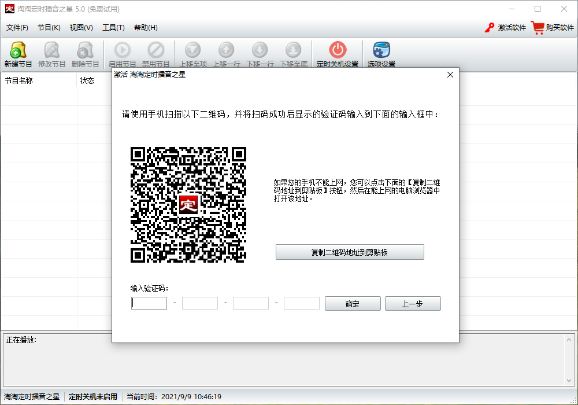Click the 新建节目 toolbar icon
578x405 pixels.
18,50
